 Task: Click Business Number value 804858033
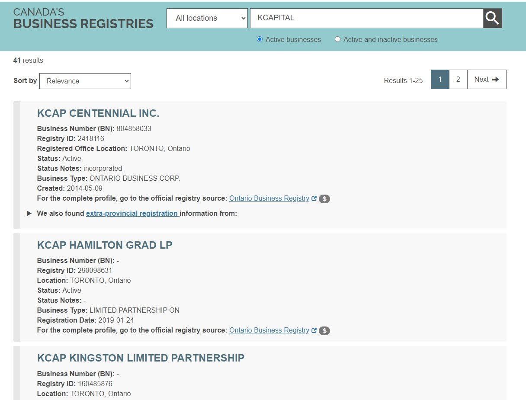(134, 128)
